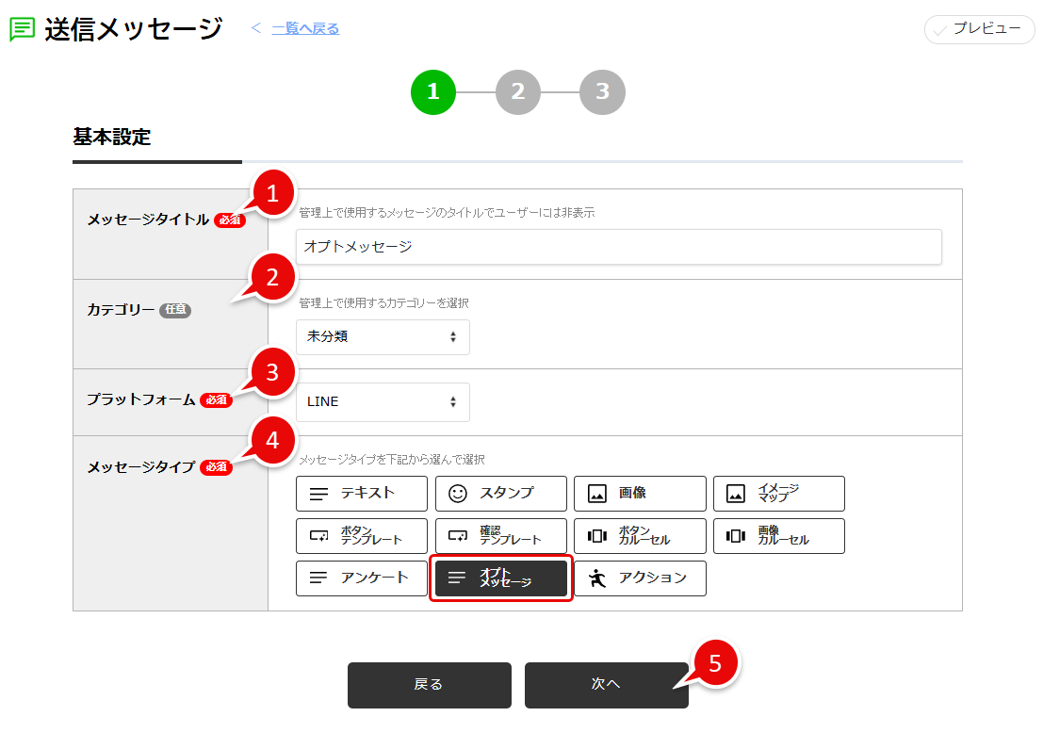Click step 2 in the progress indicator
This screenshot has height=749, width=1043.
coord(517,91)
